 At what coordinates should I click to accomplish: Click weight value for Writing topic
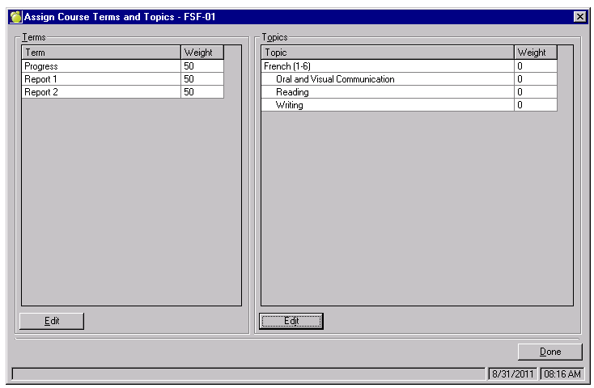535,105
